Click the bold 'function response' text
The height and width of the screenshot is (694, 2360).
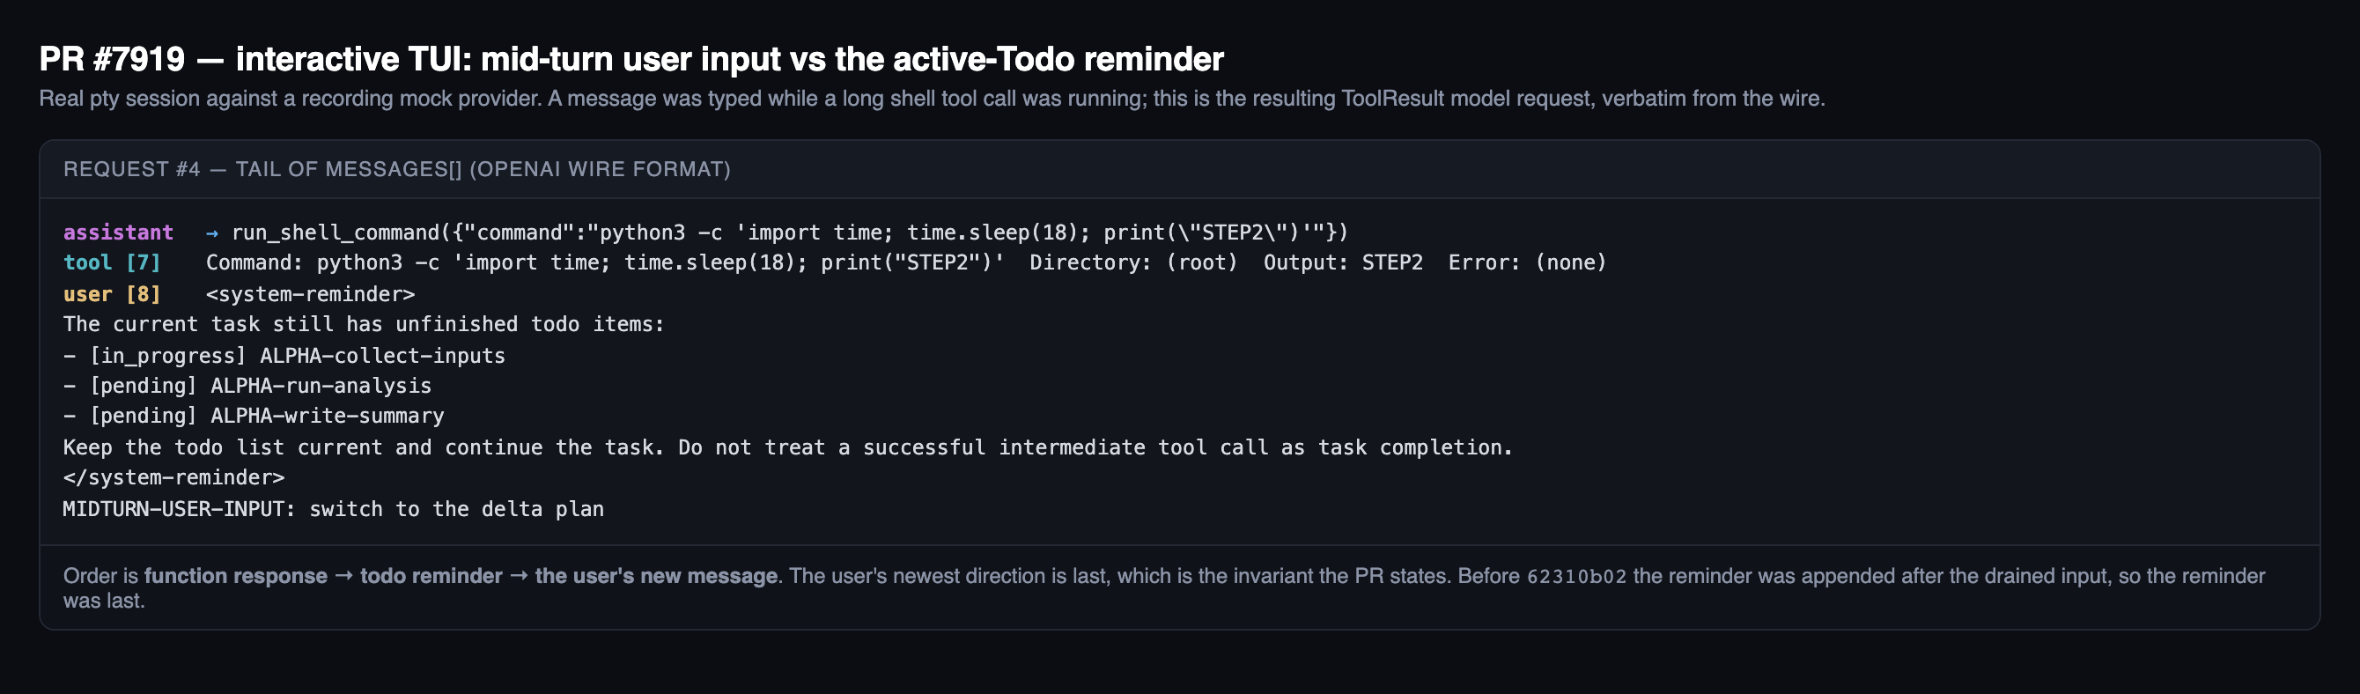tap(235, 576)
